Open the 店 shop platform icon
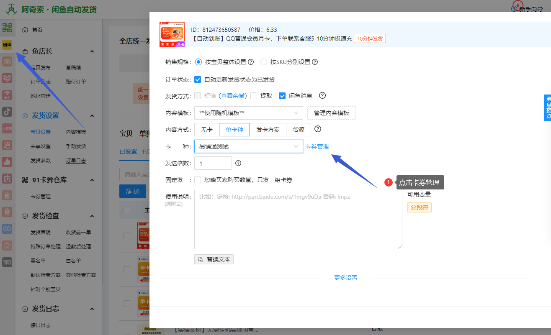Image resolution: width=551 pixels, height=335 pixels. click(7, 179)
